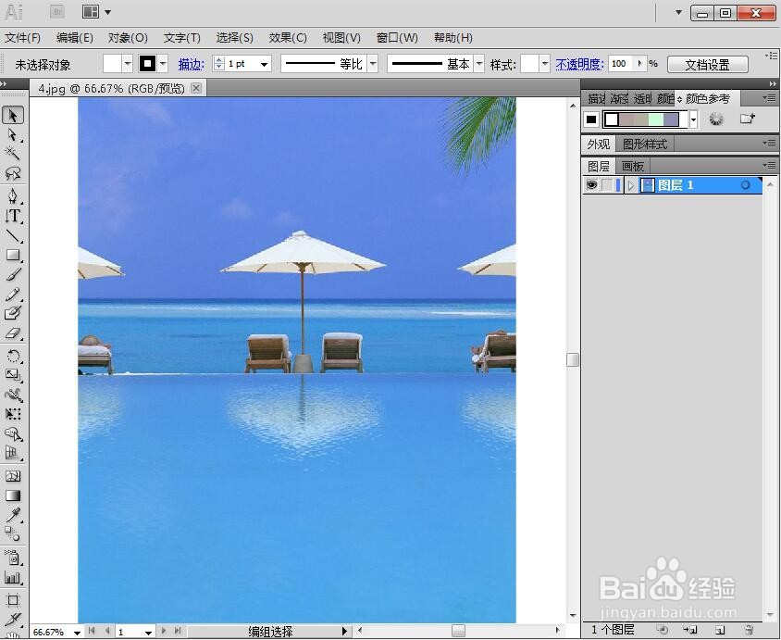Open 等比 width profile dropdown

click(373, 64)
